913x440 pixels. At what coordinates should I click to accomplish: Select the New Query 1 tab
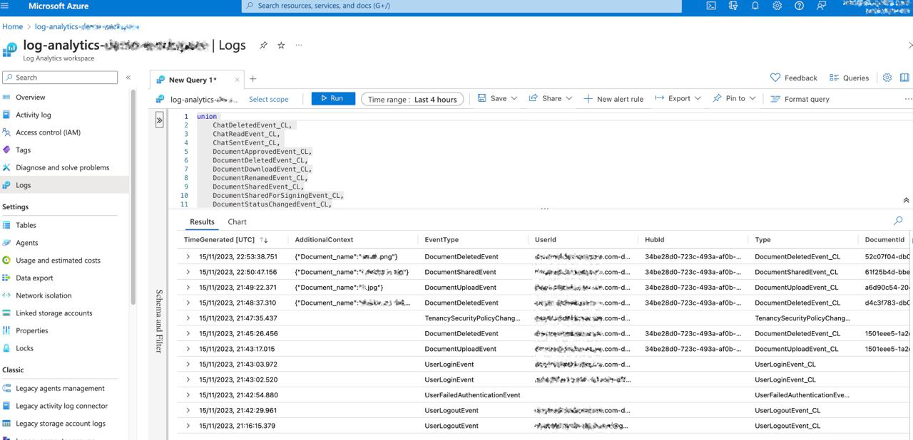[193, 80]
